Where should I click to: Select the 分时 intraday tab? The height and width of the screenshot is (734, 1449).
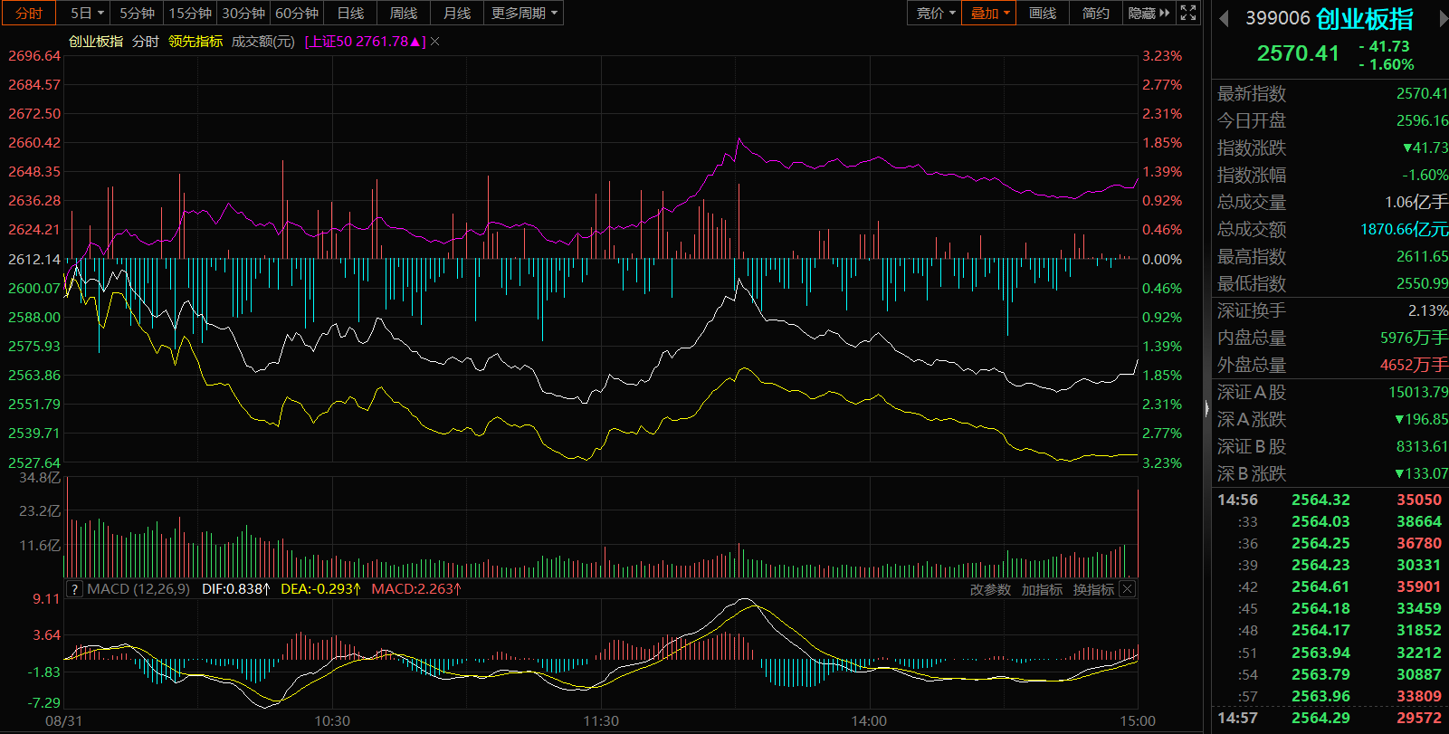click(x=29, y=13)
